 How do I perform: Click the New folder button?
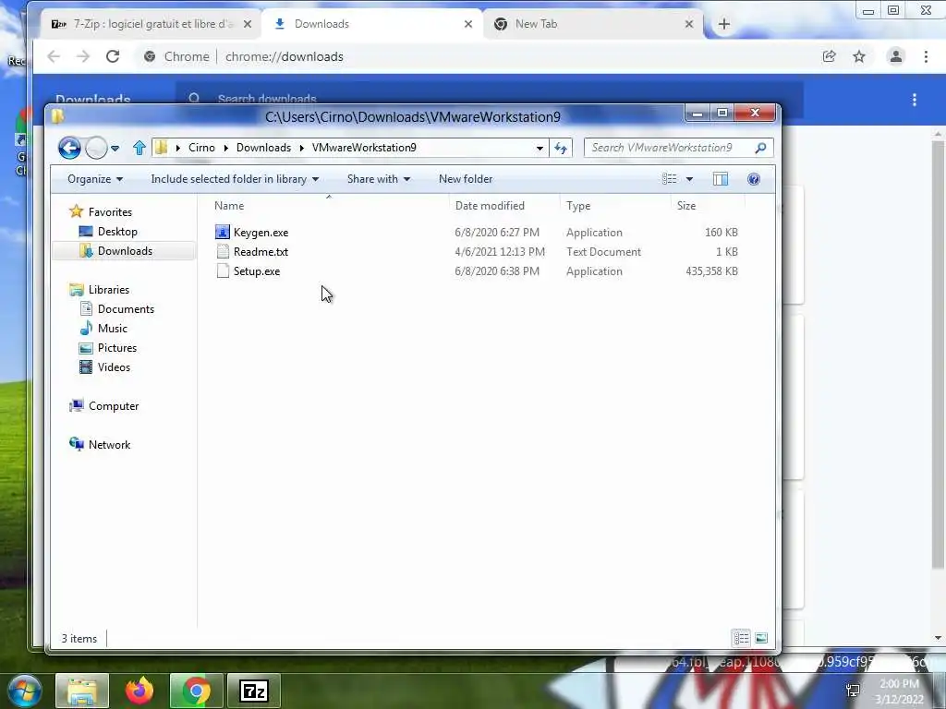(466, 179)
